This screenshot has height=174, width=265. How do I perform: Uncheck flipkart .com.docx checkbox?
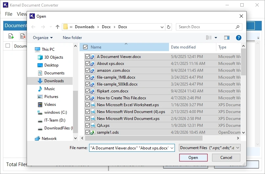point(87,91)
